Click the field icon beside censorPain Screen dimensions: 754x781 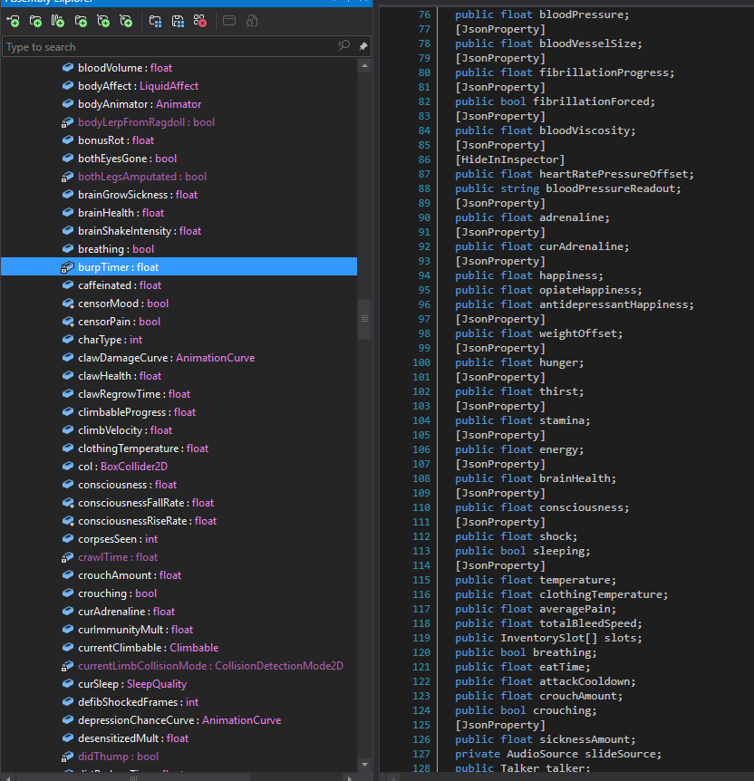[x=68, y=322]
